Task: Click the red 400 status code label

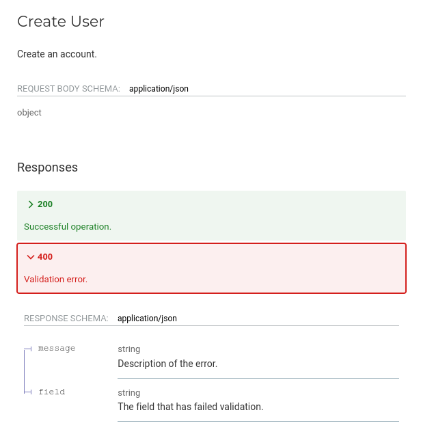Action: [45, 257]
